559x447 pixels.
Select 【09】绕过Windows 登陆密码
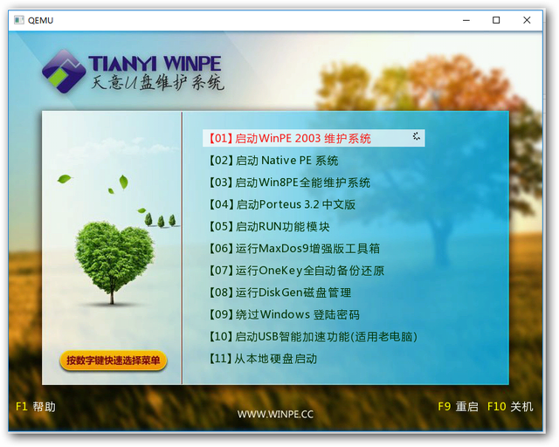pyautogui.click(x=284, y=314)
